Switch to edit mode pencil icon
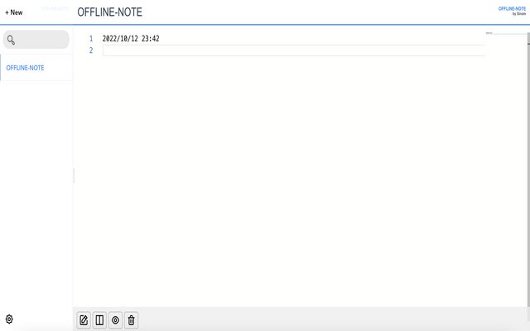This screenshot has width=530, height=331. click(x=84, y=320)
